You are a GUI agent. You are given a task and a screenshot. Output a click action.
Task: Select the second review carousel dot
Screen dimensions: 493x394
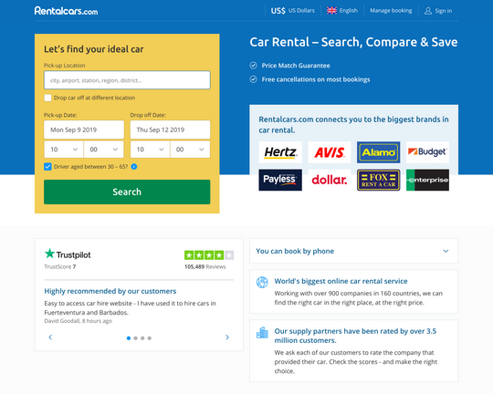click(x=135, y=338)
